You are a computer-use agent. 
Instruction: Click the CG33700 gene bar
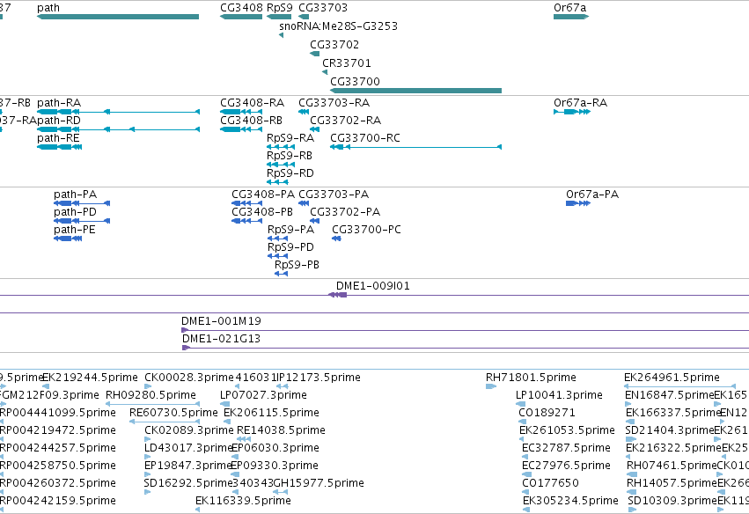(415, 91)
